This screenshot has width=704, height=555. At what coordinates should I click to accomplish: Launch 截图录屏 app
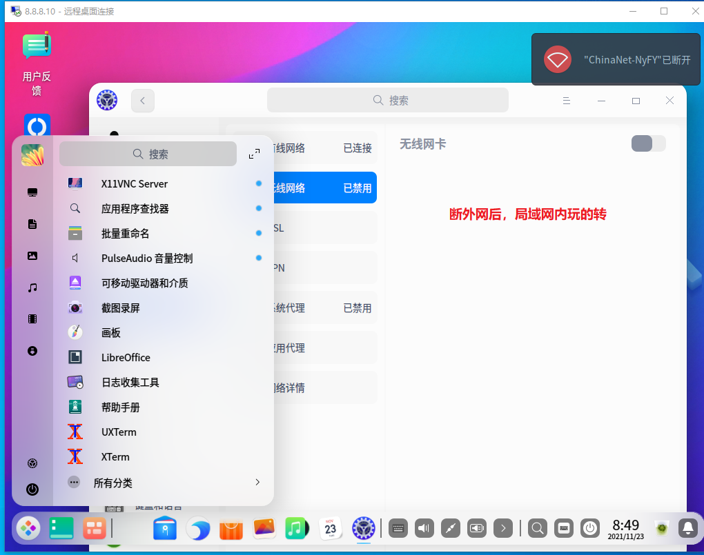[164, 308]
